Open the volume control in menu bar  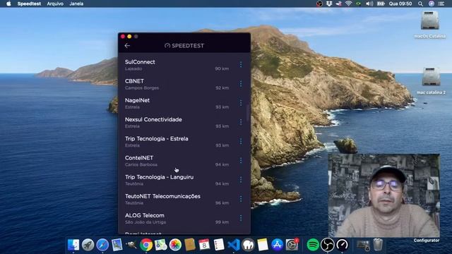[x=369, y=4]
